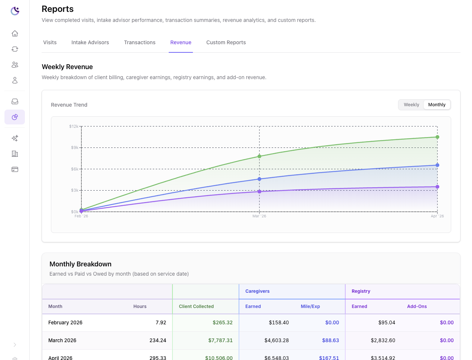Click green data point at Mar '26
472x360 pixels.
tap(259, 156)
